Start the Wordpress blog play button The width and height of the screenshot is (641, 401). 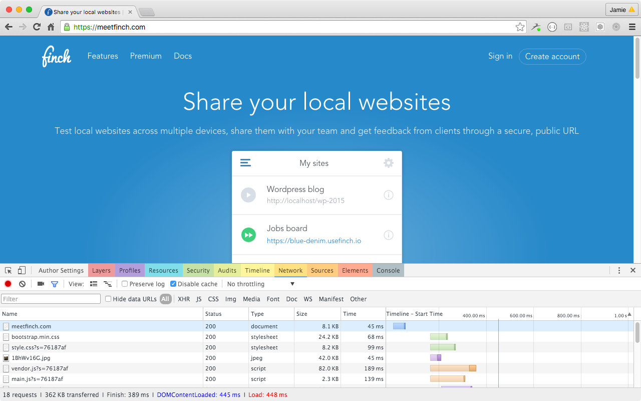point(248,195)
